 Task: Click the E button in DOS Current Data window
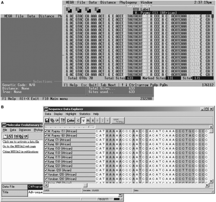coord(79,10)
